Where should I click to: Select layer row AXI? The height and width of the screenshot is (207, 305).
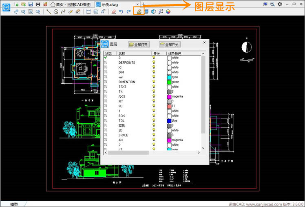pyautogui.click(x=152, y=140)
